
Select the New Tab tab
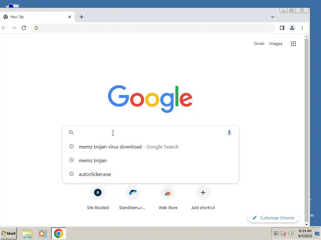click(x=38, y=17)
